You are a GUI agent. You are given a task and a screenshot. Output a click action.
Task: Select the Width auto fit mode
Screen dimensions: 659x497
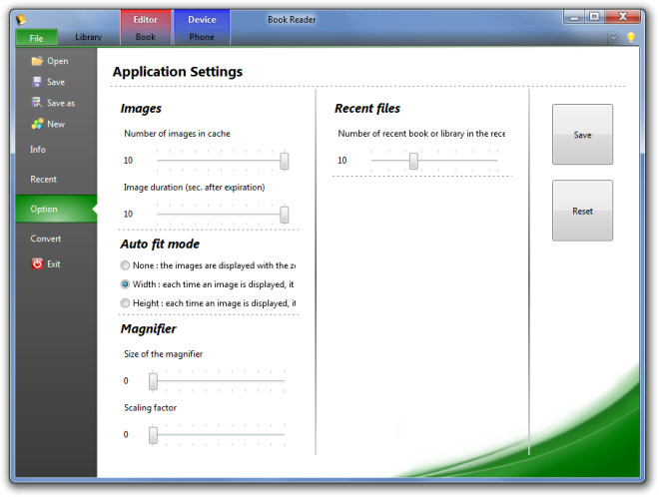[125, 284]
